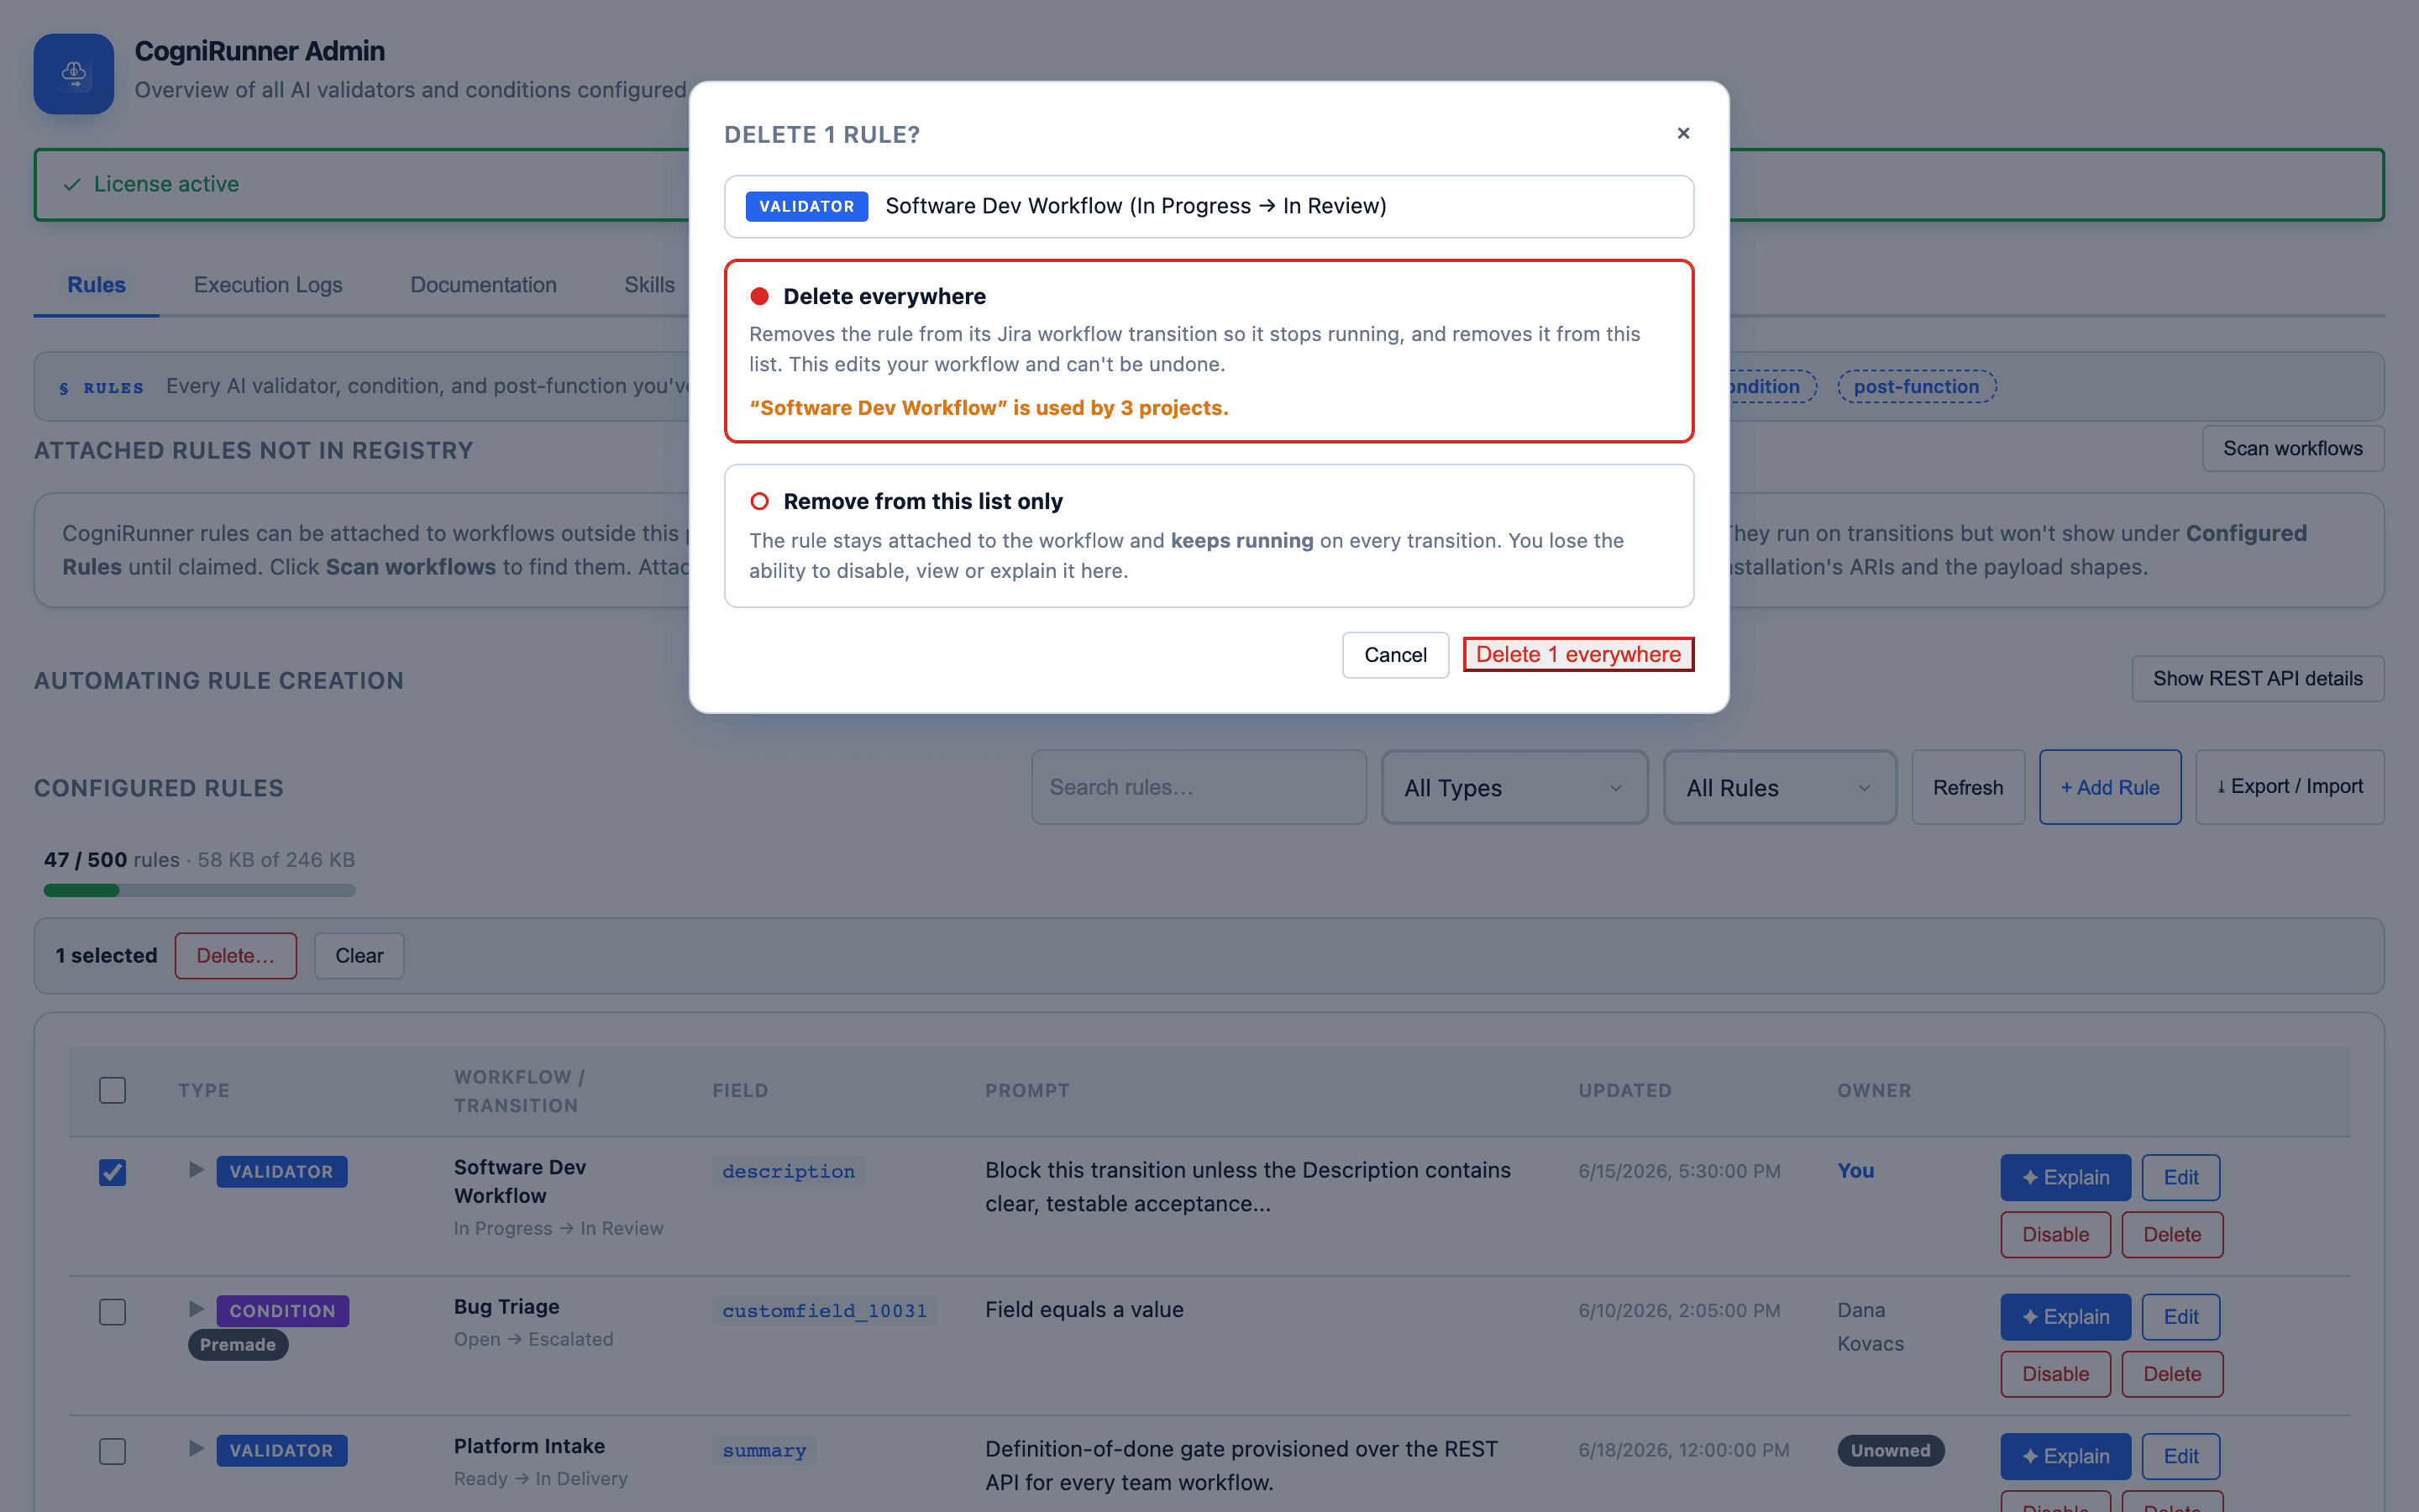The width and height of the screenshot is (2419, 1512).
Task: Select the Delete everywhere radio option
Action: tap(759, 296)
